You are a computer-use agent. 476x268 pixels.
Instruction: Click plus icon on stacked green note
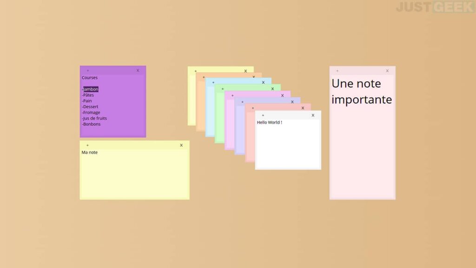tap(223, 89)
